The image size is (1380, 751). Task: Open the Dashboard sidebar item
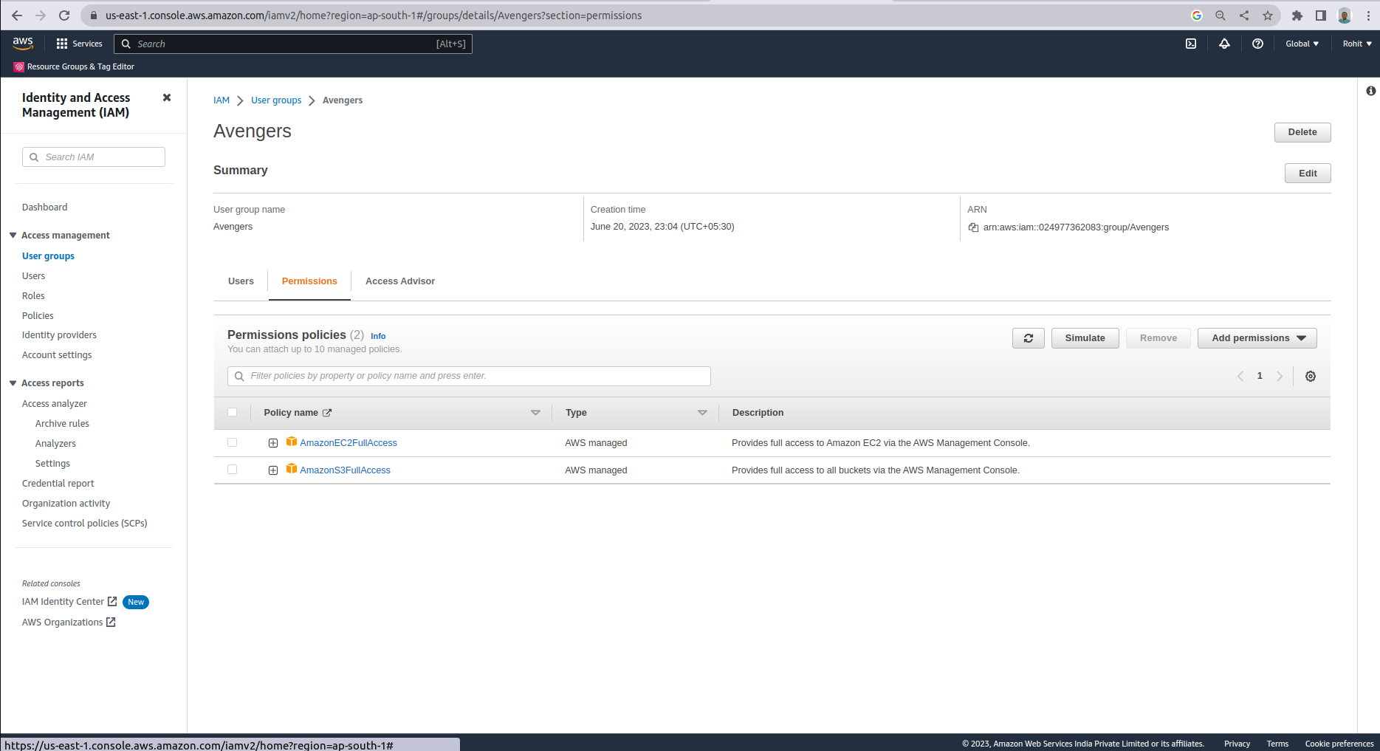(44, 208)
